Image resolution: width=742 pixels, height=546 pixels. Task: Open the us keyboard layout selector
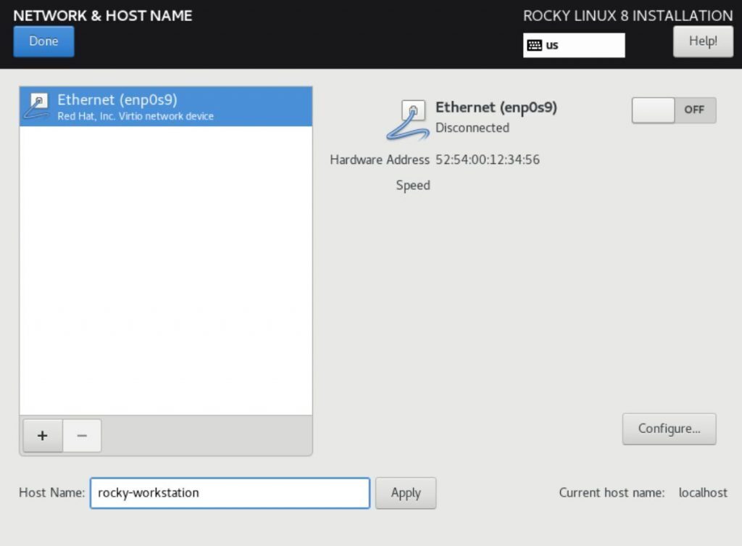[x=574, y=45]
